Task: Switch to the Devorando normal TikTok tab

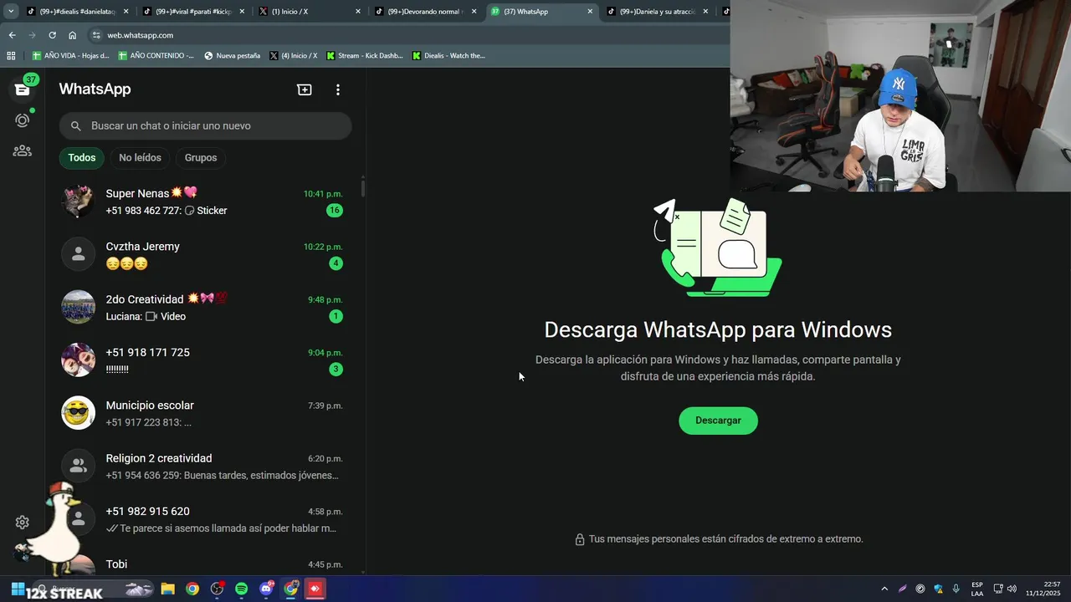Action: point(424,12)
